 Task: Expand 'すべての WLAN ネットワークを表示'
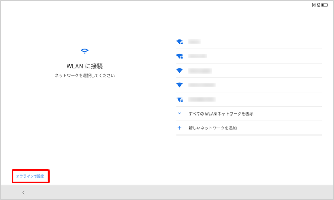point(249,114)
